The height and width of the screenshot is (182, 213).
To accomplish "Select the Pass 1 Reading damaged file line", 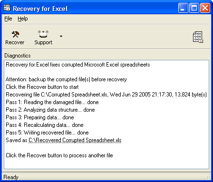I will click(x=52, y=102).
